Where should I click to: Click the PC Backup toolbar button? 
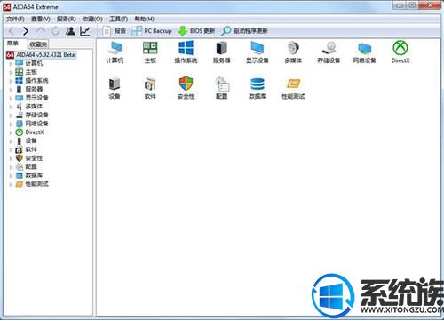click(152, 31)
